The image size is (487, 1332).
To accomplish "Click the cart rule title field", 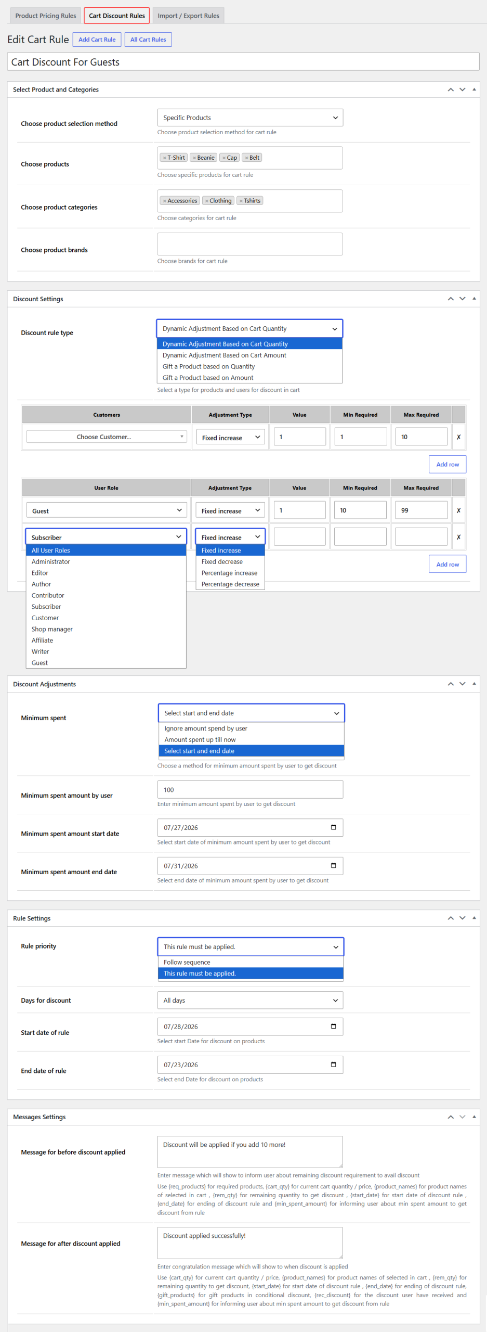I will point(243,62).
